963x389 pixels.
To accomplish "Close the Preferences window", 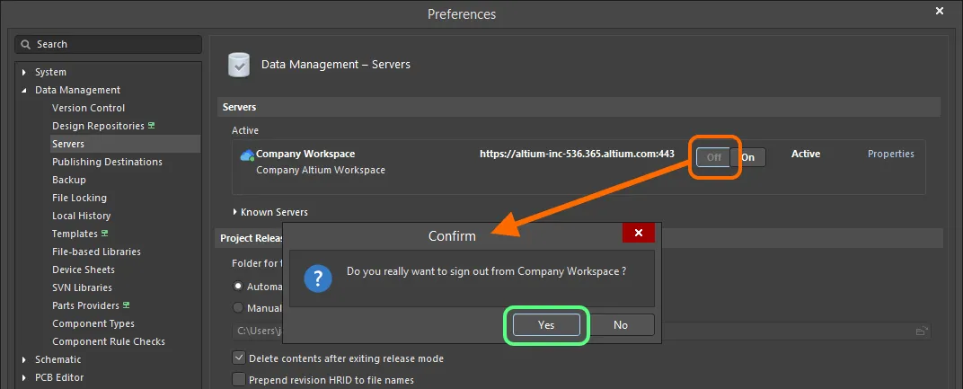I will click(x=939, y=11).
